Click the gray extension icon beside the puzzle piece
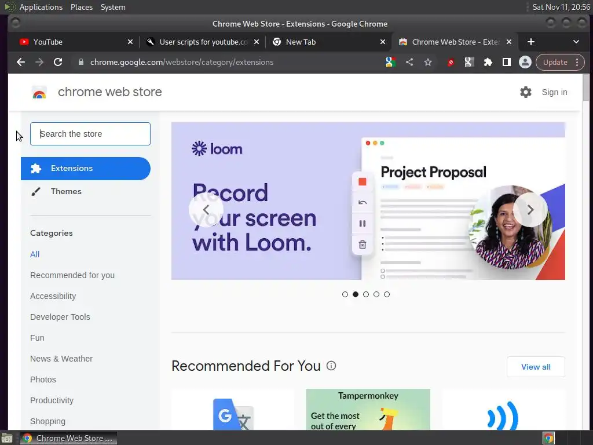 469,63
